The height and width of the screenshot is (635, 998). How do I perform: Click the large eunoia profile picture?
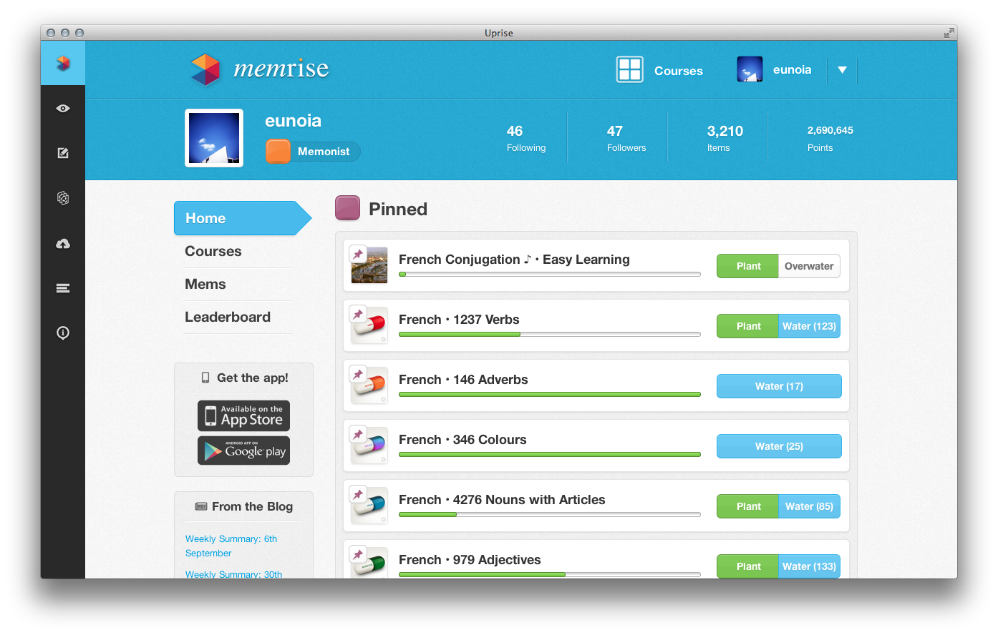click(214, 138)
